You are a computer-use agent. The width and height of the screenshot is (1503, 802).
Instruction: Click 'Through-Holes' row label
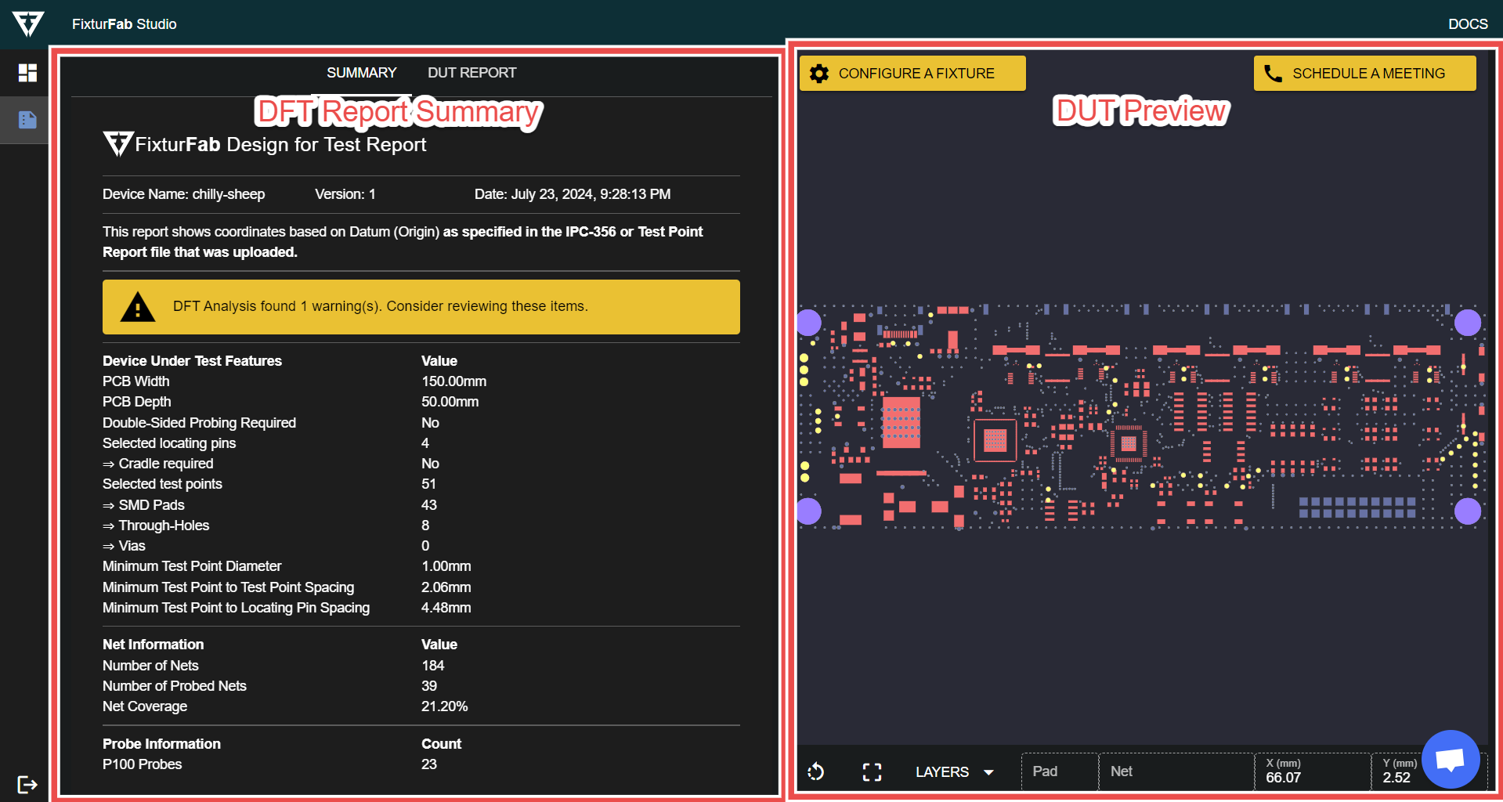[156, 526]
